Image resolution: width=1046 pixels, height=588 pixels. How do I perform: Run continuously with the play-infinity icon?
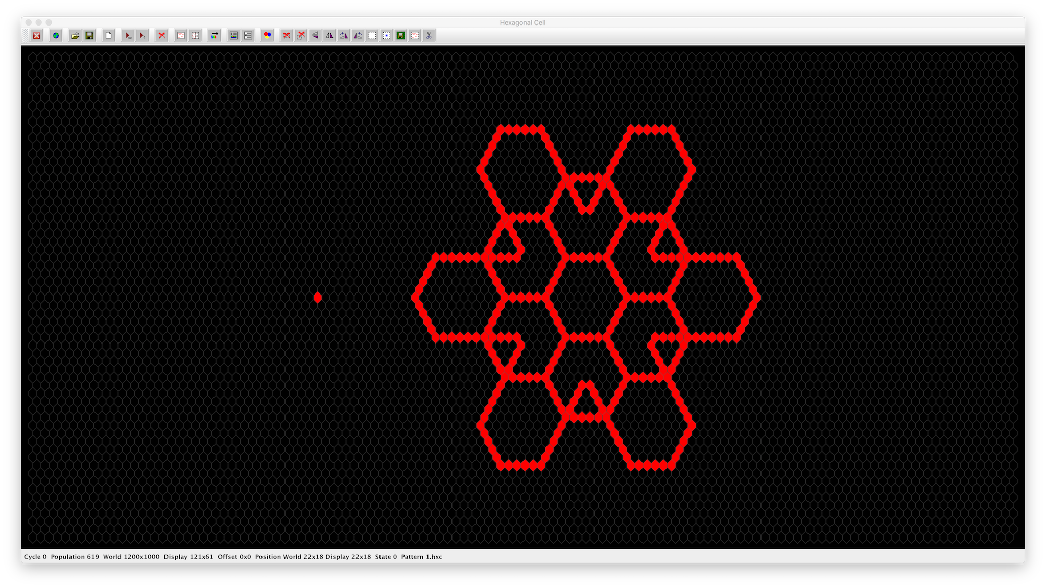click(x=128, y=36)
